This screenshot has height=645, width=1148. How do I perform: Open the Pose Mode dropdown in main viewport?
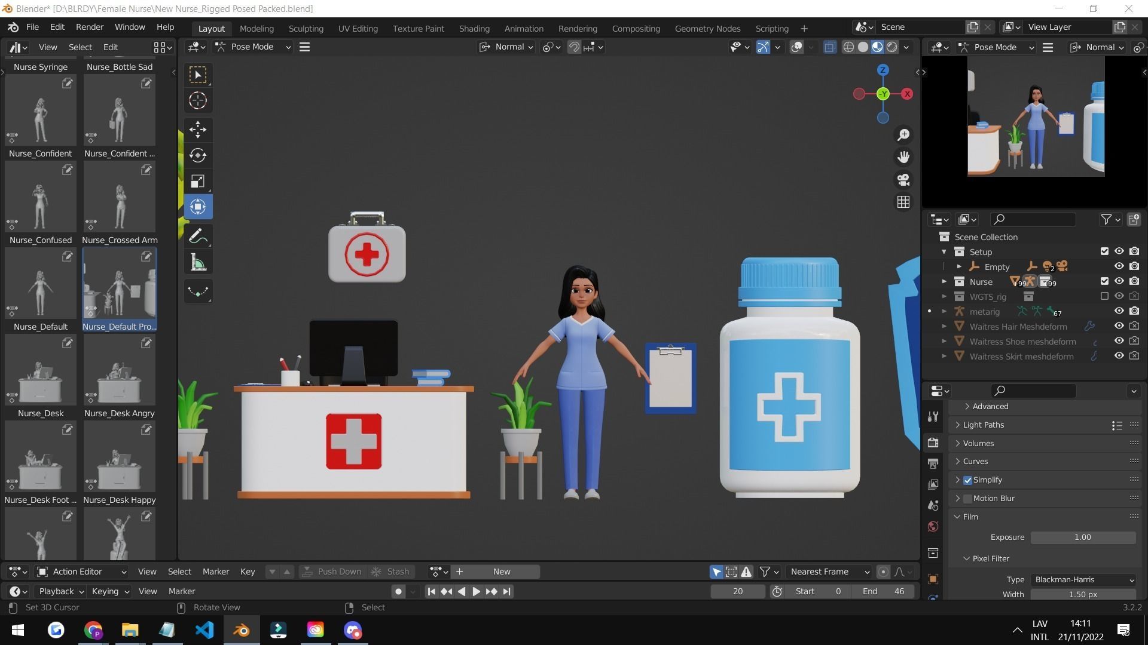point(254,47)
